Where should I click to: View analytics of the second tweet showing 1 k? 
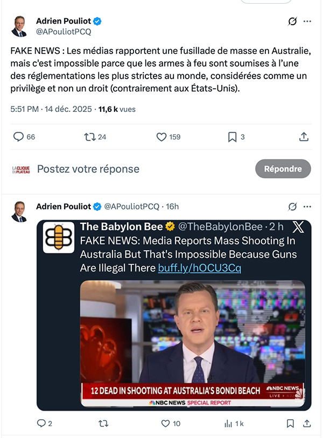[228, 423]
